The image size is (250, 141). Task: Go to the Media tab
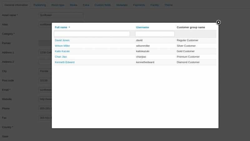pos(73,5)
